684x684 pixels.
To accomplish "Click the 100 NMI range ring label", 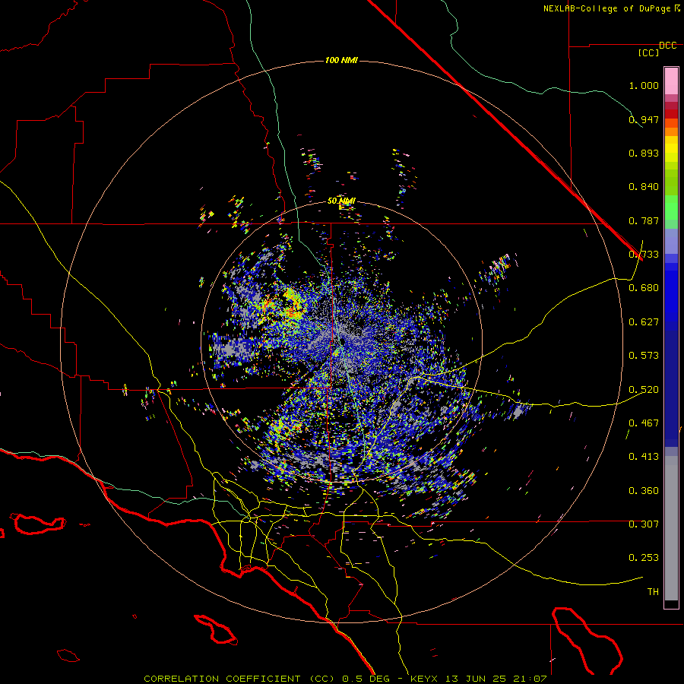I will (341, 60).
